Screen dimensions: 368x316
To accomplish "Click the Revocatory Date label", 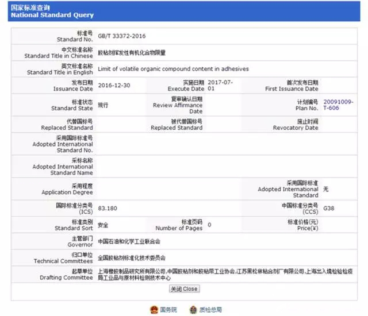I will 296,125.
